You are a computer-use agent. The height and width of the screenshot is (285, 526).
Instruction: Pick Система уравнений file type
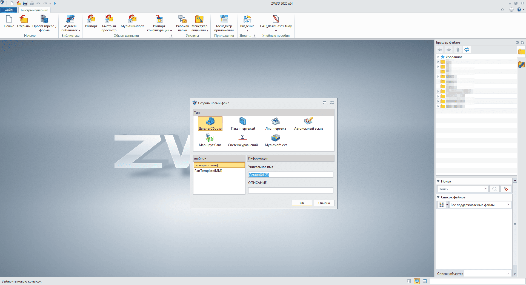[x=243, y=140]
